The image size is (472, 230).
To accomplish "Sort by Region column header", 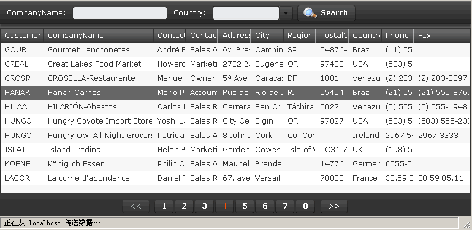I will coord(299,36).
